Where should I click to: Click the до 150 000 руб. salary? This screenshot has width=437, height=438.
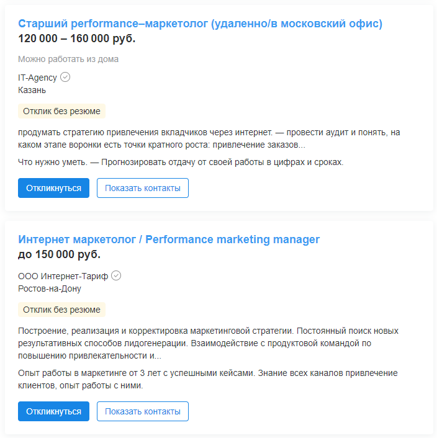[x=59, y=254]
